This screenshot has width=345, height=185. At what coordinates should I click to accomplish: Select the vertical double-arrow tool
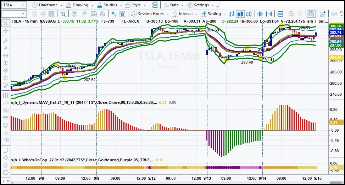[6, 63]
